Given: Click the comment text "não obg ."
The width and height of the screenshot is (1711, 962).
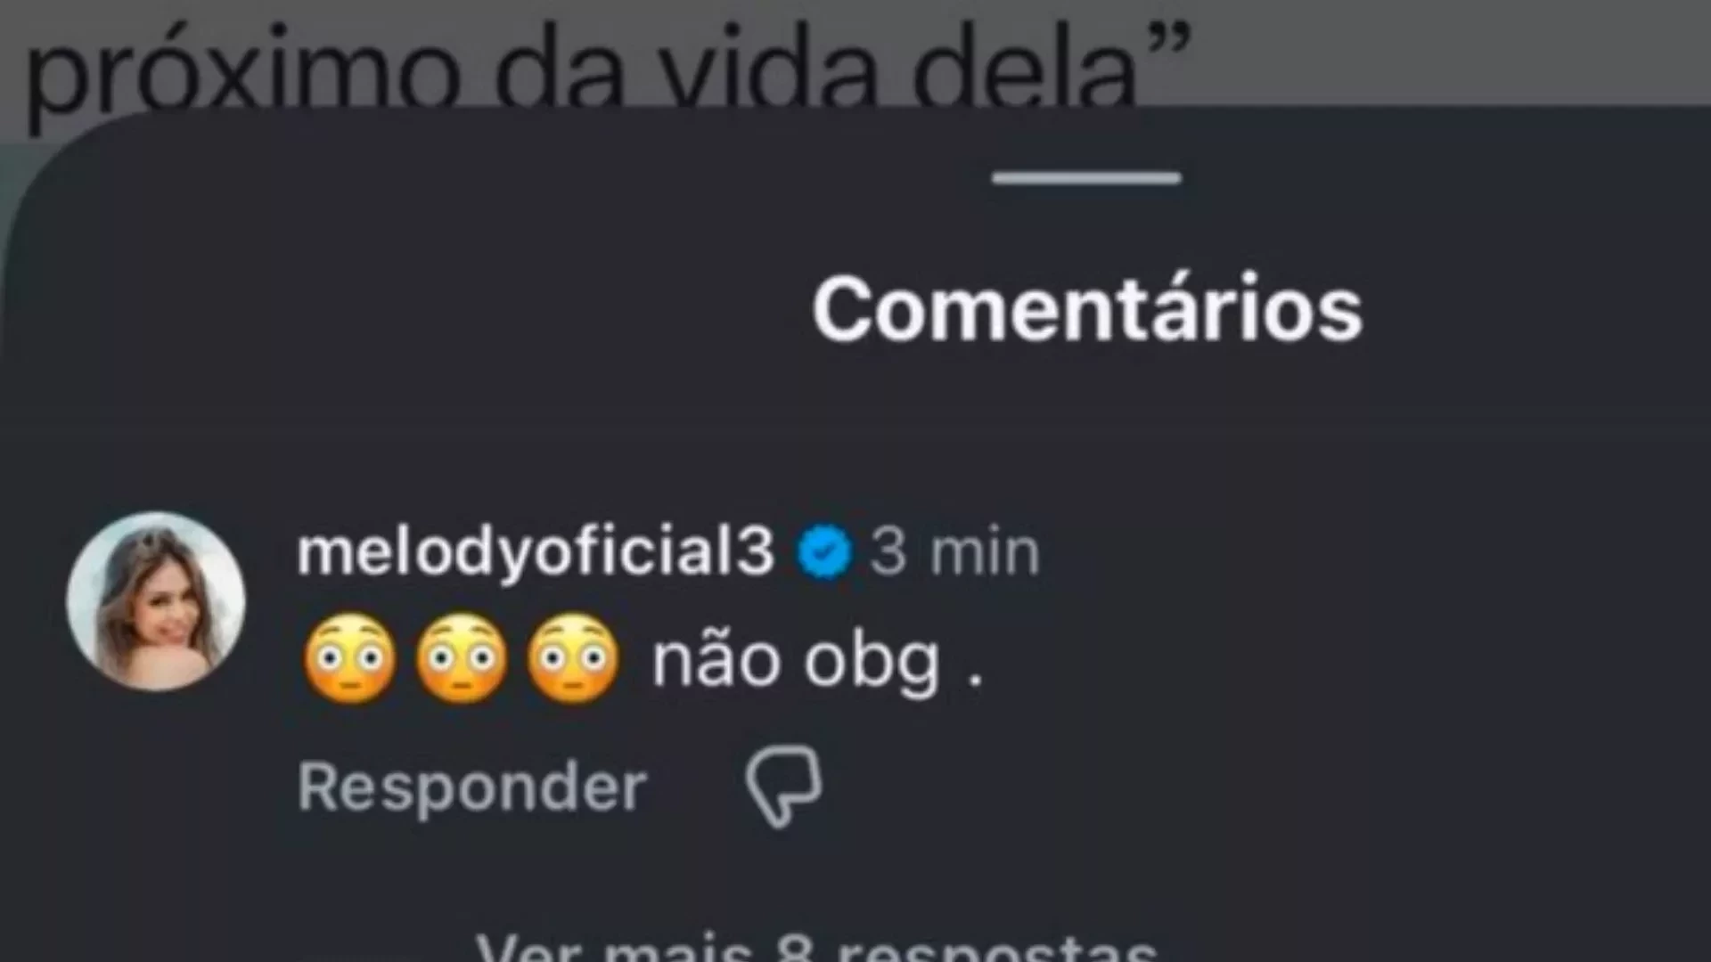Looking at the screenshot, I should [817, 664].
